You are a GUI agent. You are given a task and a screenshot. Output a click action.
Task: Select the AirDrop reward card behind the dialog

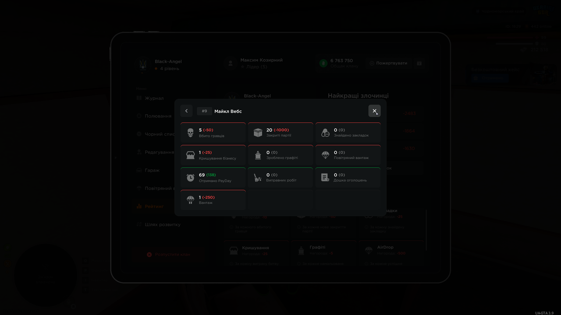pyautogui.click(x=392, y=253)
